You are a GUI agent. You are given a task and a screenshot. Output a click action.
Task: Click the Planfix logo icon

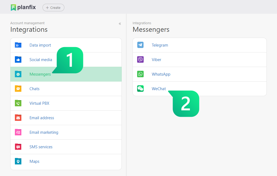tap(13, 8)
